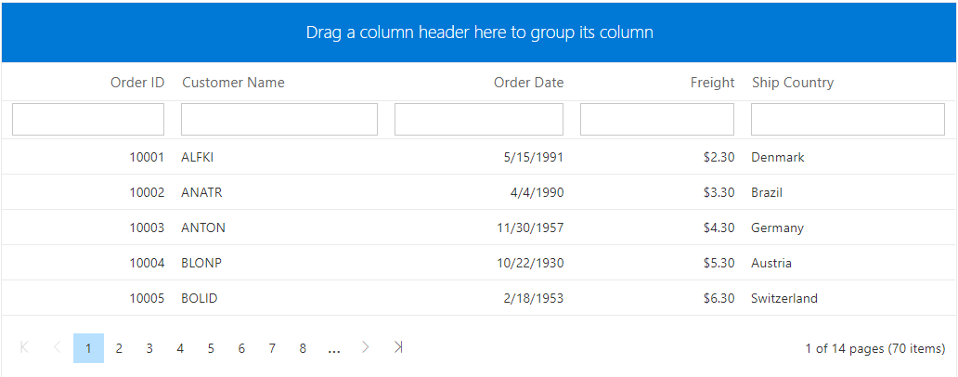Image resolution: width=958 pixels, height=377 pixels.
Task: Focus the Order Date filter box
Action: pyautogui.click(x=479, y=119)
